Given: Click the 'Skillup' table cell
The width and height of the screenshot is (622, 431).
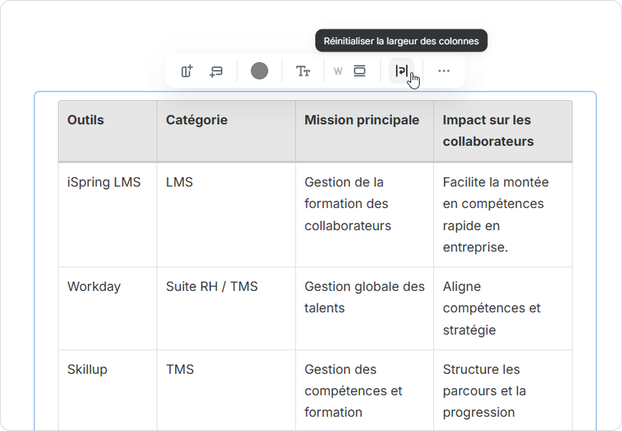Looking at the screenshot, I should 87,370.
